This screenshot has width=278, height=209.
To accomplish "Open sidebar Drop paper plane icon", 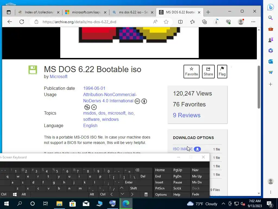I will coord(271,72).
